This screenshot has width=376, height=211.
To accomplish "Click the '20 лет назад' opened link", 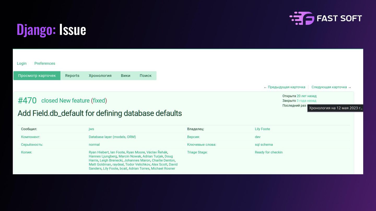I will [307, 96].
